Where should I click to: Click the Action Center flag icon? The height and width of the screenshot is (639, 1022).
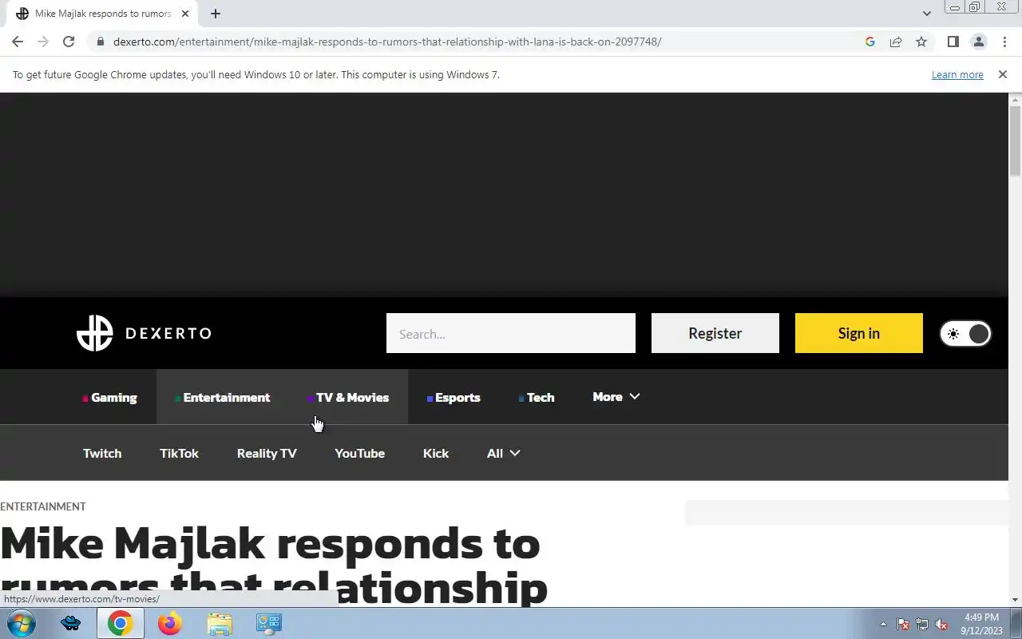click(903, 624)
